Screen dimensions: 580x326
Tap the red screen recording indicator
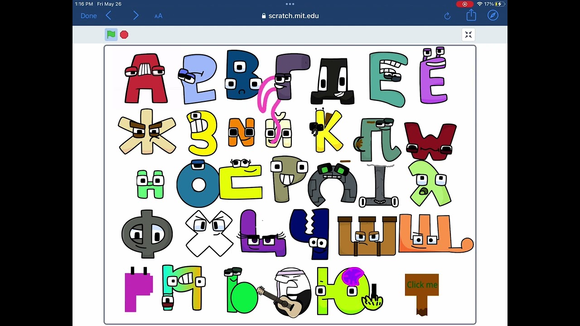[x=464, y=4]
